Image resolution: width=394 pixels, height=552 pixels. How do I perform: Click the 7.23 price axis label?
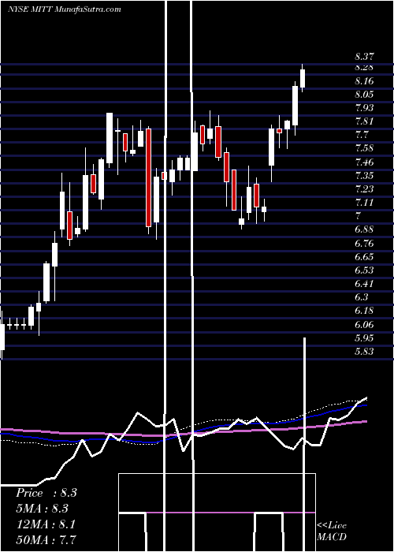[x=364, y=189]
